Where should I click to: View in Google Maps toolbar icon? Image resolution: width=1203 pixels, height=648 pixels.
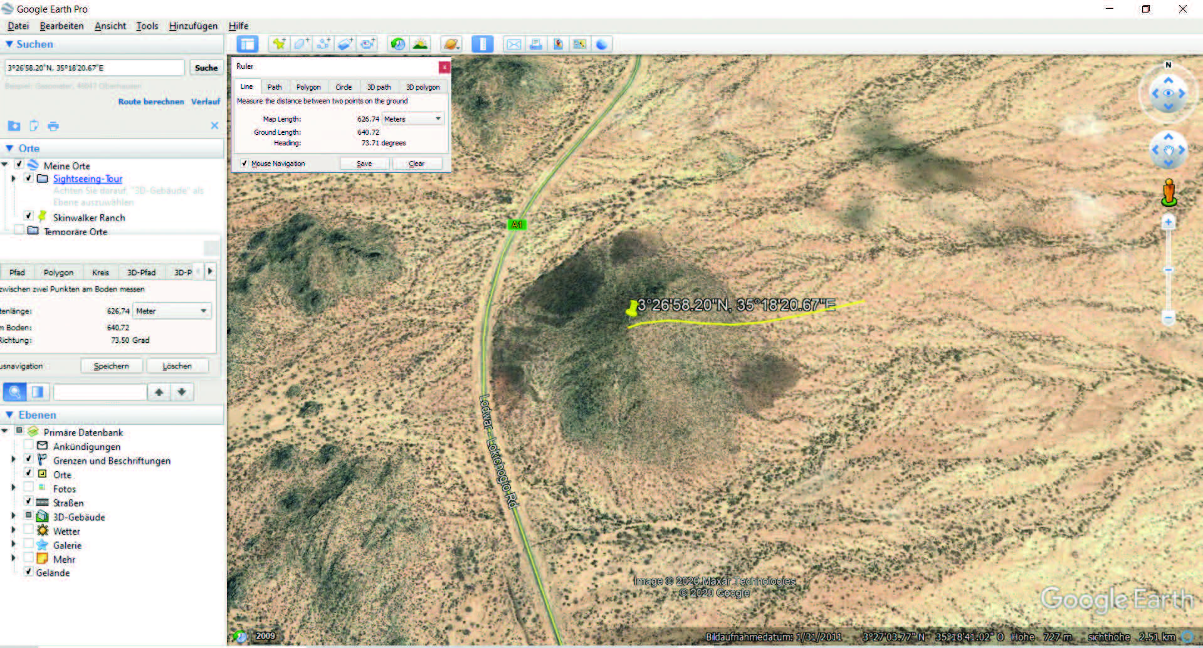[x=579, y=44]
